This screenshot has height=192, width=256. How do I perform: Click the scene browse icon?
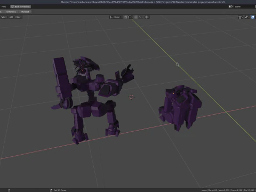[x=231, y=6]
